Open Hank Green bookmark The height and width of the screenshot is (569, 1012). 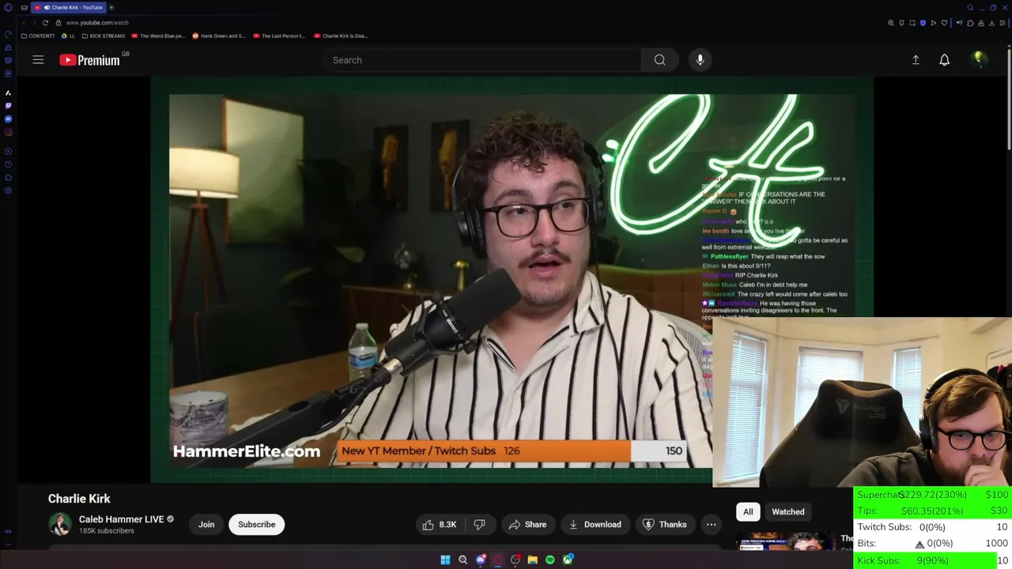click(219, 36)
